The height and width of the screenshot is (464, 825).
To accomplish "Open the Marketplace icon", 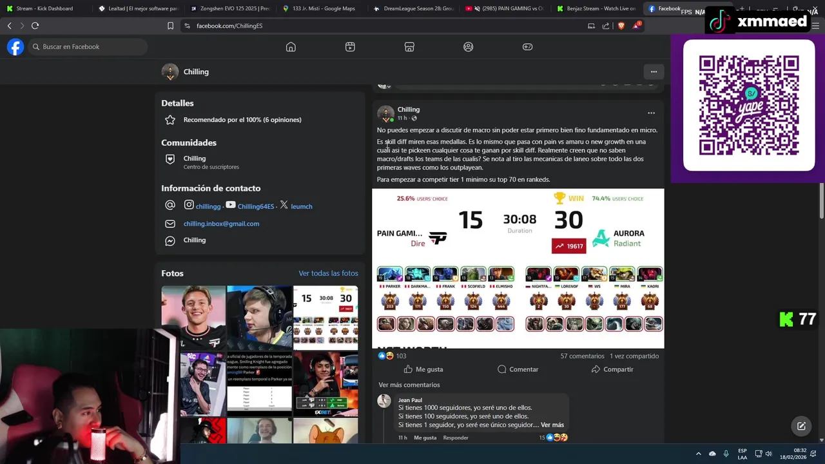I will pos(409,46).
